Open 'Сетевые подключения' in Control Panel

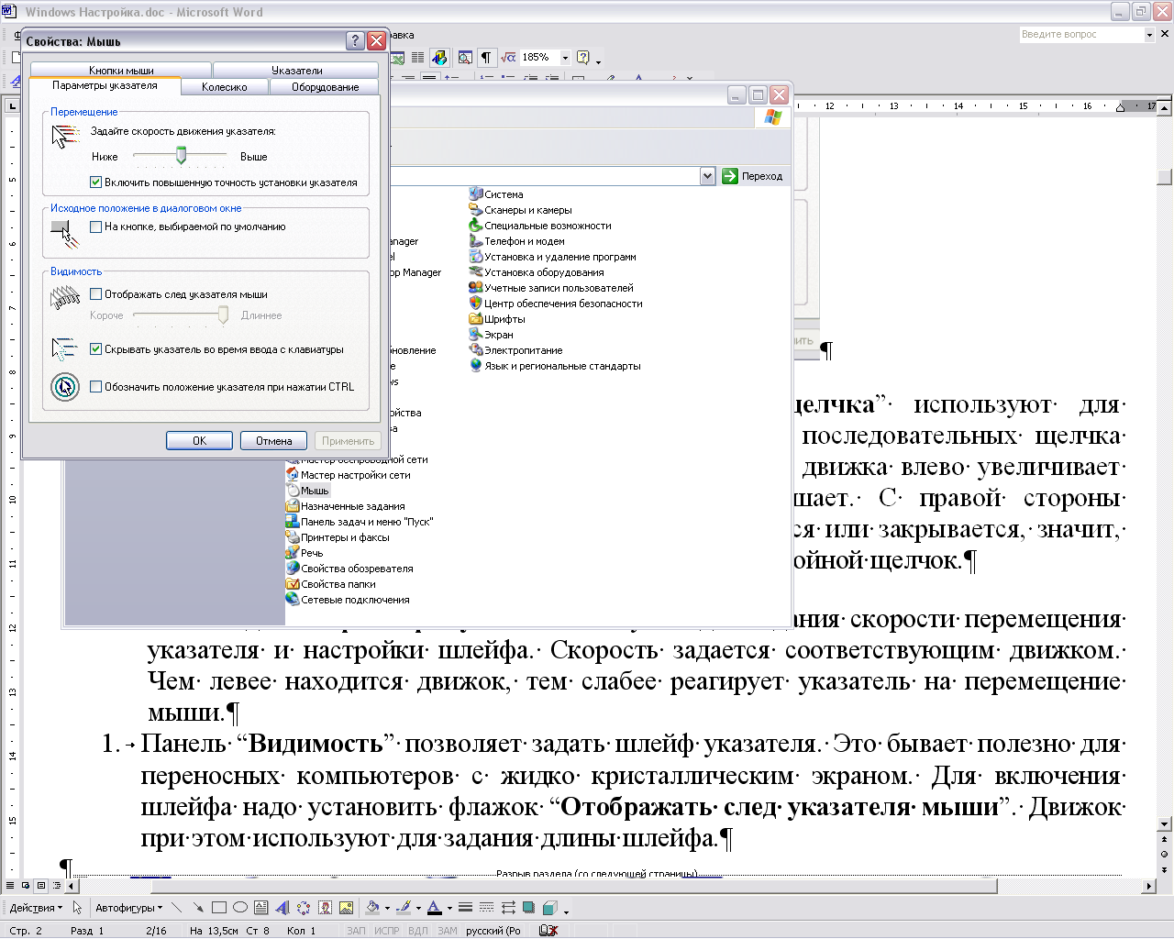coord(348,600)
